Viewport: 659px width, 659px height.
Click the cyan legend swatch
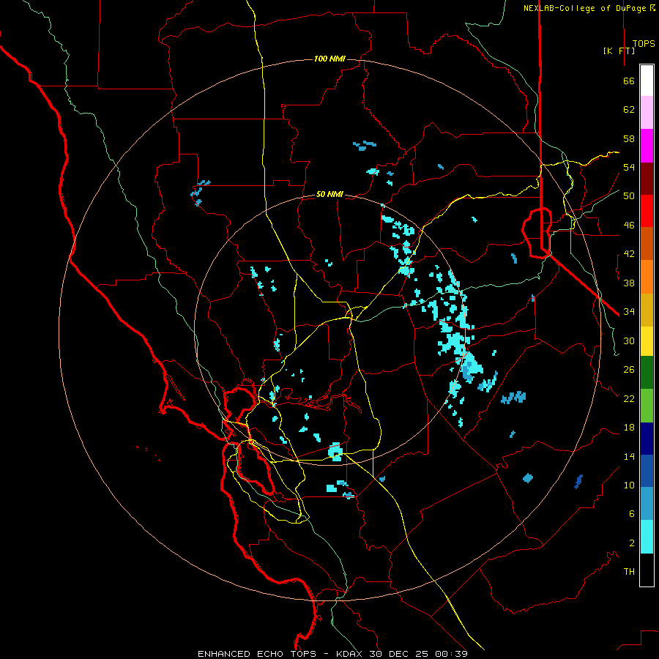pos(647,537)
